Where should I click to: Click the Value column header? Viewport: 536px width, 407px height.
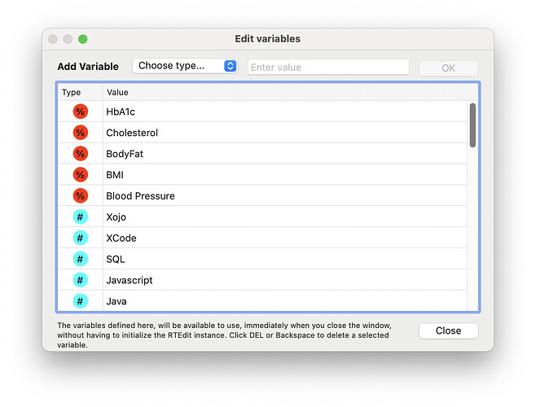point(290,92)
